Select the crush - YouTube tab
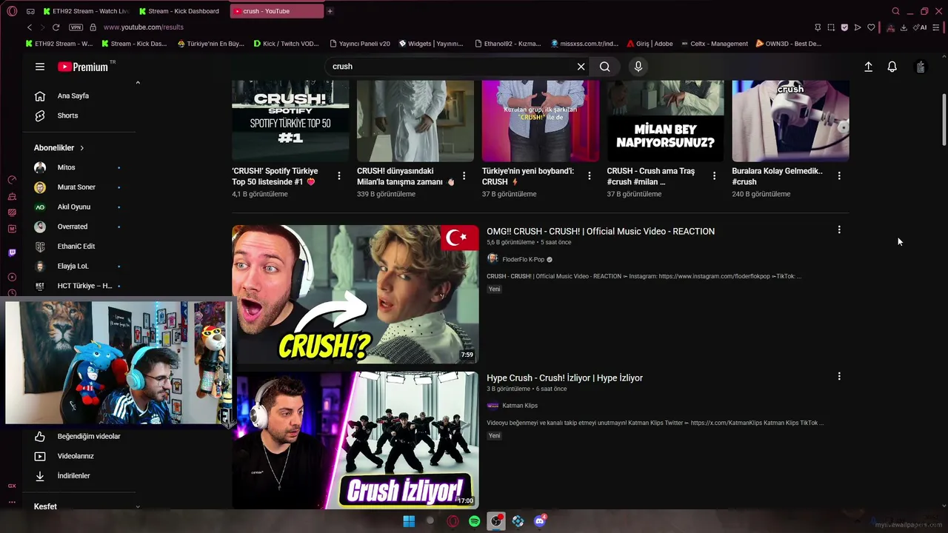This screenshot has width=948, height=533. click(277, 11)
